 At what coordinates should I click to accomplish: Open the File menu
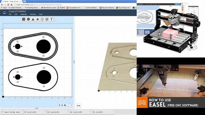10,14
